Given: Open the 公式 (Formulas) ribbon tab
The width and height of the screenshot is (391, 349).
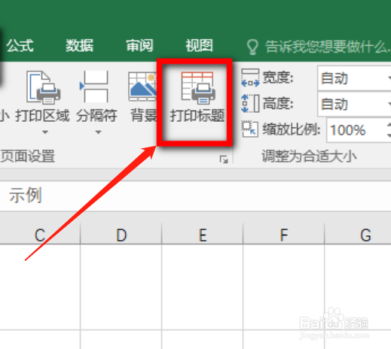Looking at the screenshot, I should click(20, 46).
